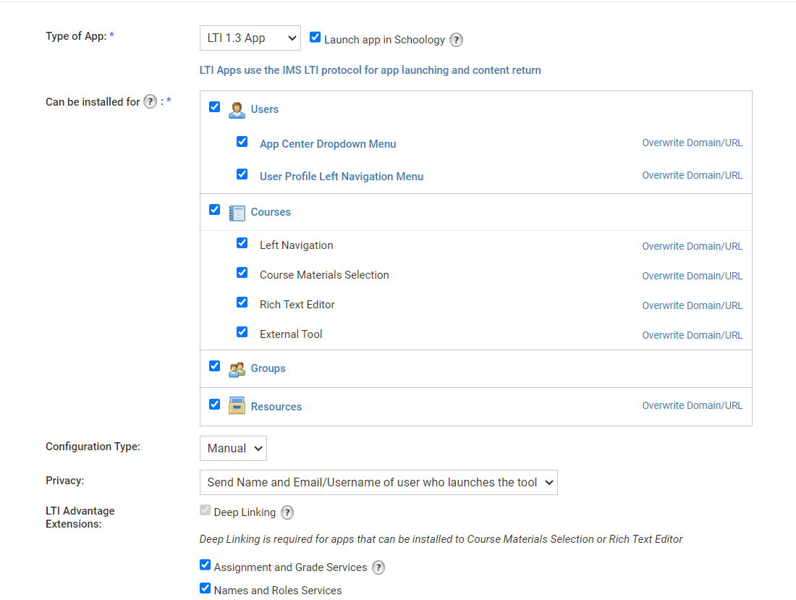Uncheck the Users checkbox
796x600 pixels.
(215, 106)
